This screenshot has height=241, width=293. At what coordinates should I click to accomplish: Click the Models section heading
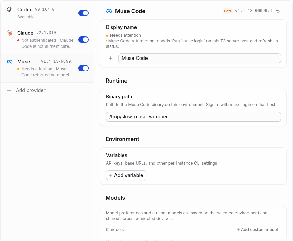(x=115, y=198)
